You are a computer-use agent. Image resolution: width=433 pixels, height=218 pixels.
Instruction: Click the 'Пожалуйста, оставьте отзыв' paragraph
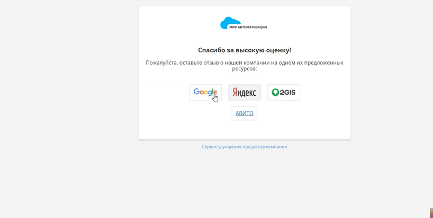click(x=245, y=66)
